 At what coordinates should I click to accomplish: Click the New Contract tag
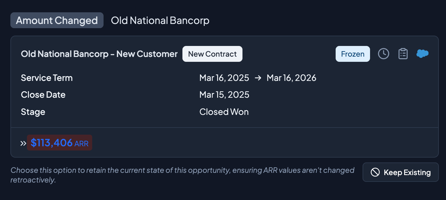click(212, 54)
